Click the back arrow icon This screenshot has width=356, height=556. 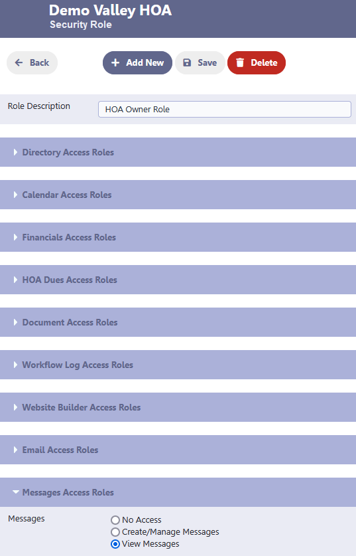point(19,62)
